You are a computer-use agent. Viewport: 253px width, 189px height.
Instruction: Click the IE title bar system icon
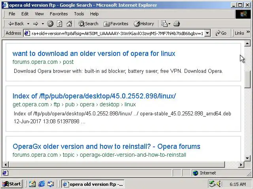5,5
